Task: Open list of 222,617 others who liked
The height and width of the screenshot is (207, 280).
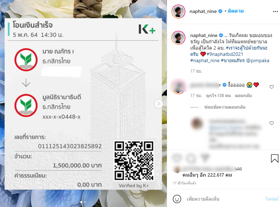Action: click(x=207, y=175)
